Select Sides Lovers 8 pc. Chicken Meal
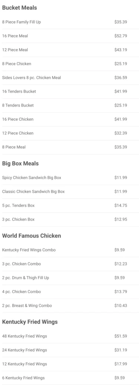Image resolution: width=139 pixels, height=385 pixels. pos(69,78)
